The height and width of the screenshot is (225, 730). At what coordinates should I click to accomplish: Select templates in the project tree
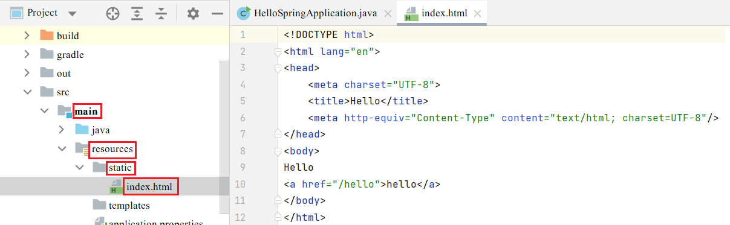pos(129,206)
